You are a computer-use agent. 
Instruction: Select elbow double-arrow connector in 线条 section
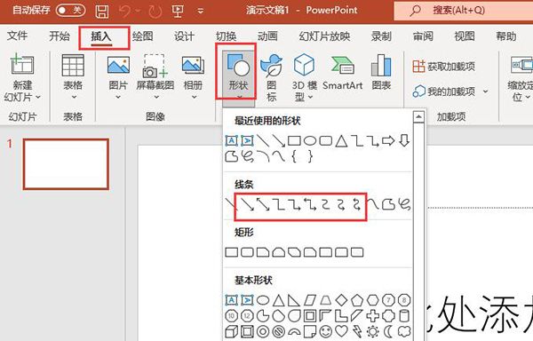click(310, 204)
